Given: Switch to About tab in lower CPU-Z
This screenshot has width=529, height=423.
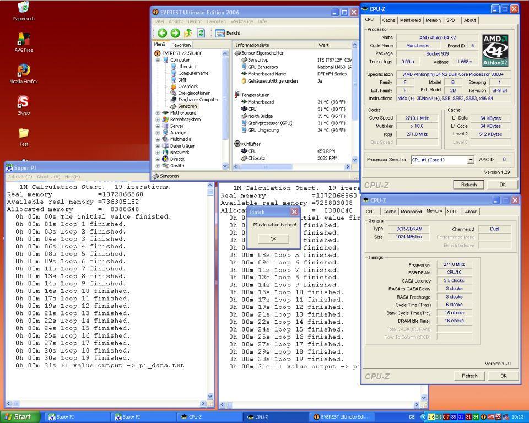Looking at the screenshot, I should (471, 211).
